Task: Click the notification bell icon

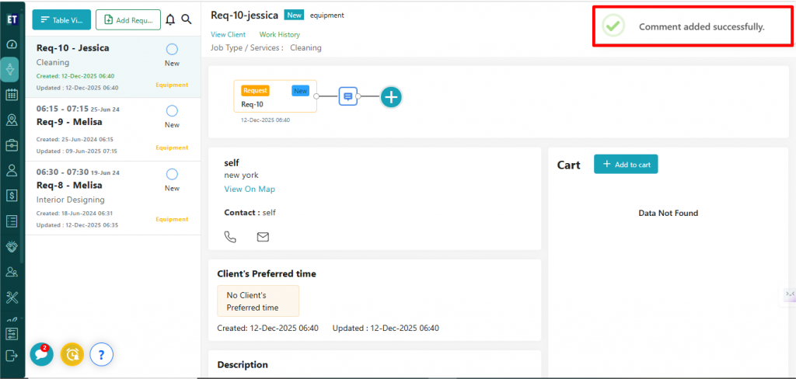Action: coord(170,19)
